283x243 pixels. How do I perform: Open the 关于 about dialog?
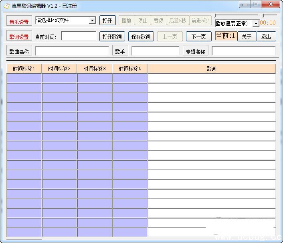click(x=247, y=37)
